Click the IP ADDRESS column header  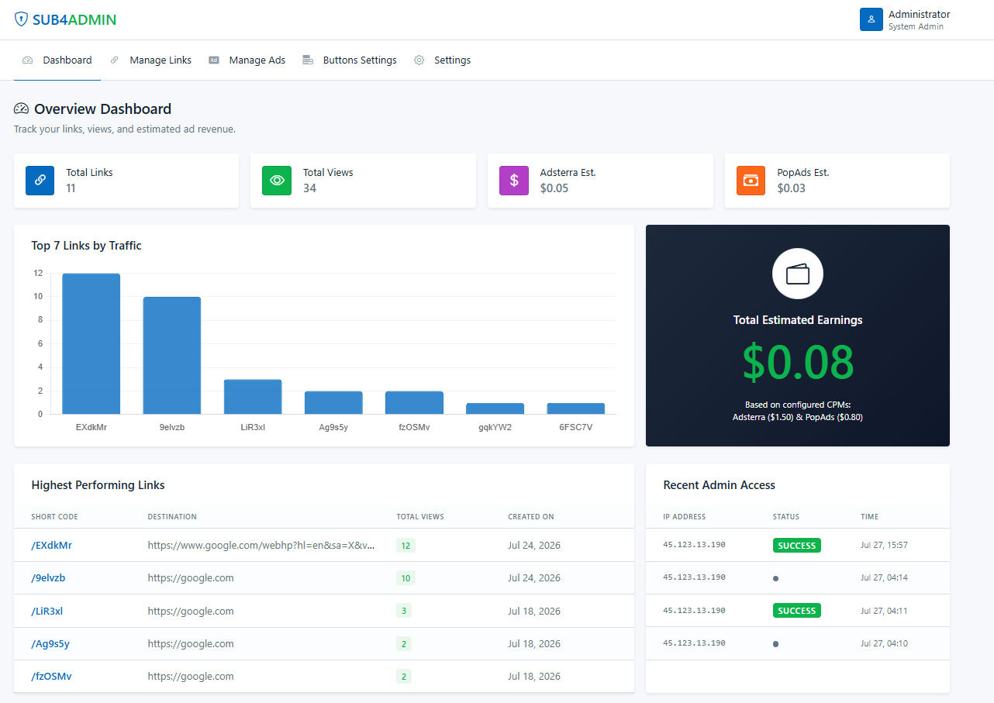click(685, 517)
